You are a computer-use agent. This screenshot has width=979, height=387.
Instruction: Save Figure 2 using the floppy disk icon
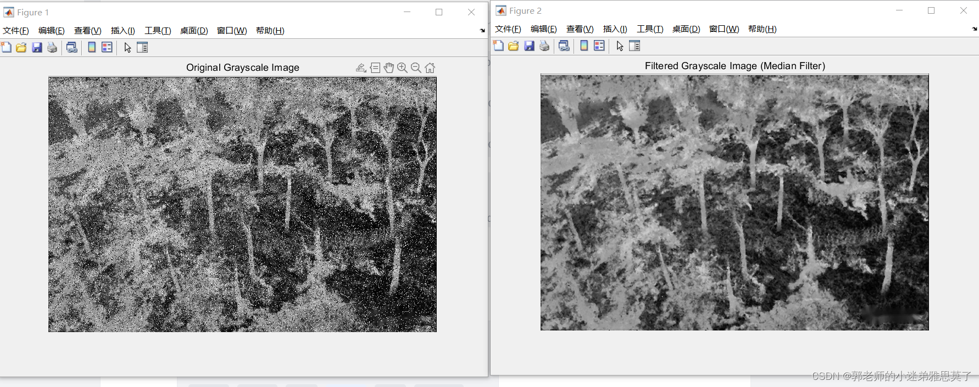pos(529,46)
